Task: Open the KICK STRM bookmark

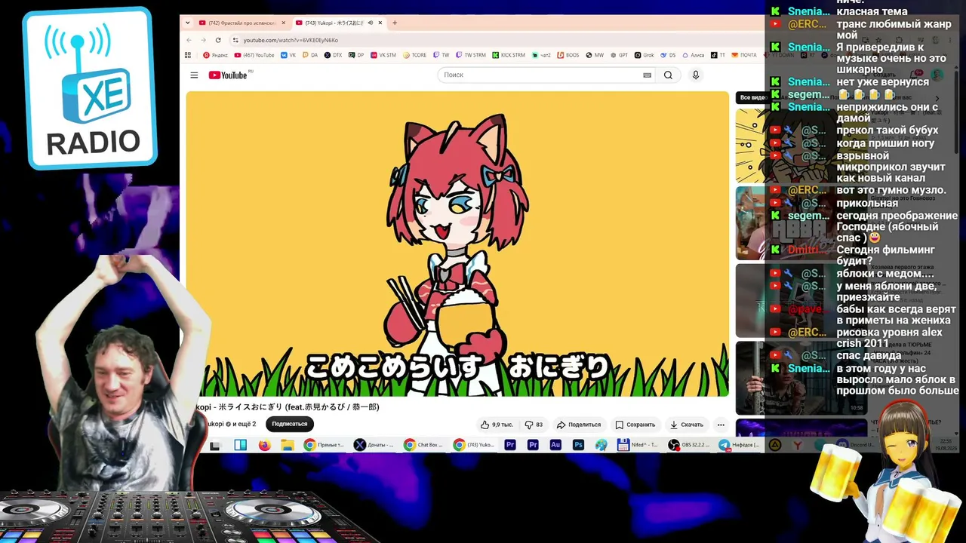Action: (x=509, y=55)
